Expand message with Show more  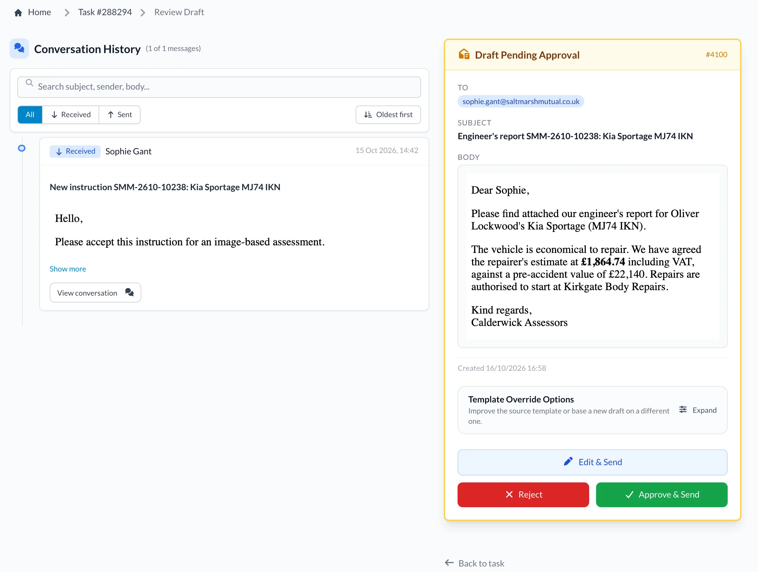68,269
